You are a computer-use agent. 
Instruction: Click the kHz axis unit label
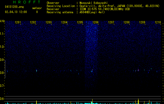point(2,21)
